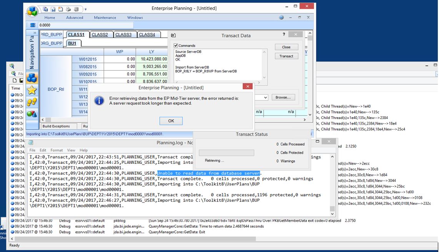The height and width of the screenshot is (252, 439).
Task: Open the Edit menu in Planning.log Notepad
Action: (x=43, y=150)
